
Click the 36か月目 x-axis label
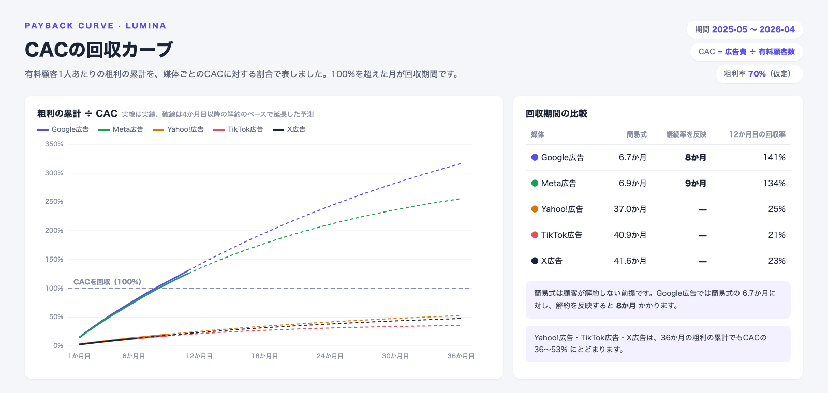pos(461,356)
